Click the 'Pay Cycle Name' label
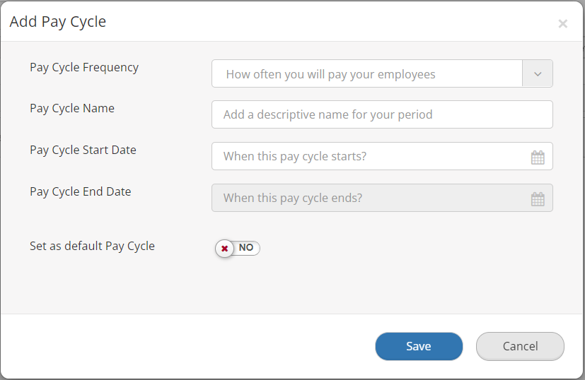This screenshot has height=380, width=585. 72,109
